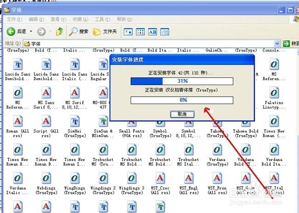Screen dimensions: 299x213
Task: Select Verdana Italic font icon
Action: (x=18, y=178)
